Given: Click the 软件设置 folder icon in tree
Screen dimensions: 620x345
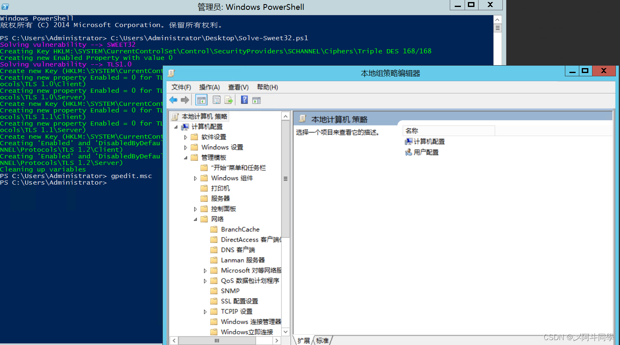Looking at the screenshot, I should coord(194,137).
